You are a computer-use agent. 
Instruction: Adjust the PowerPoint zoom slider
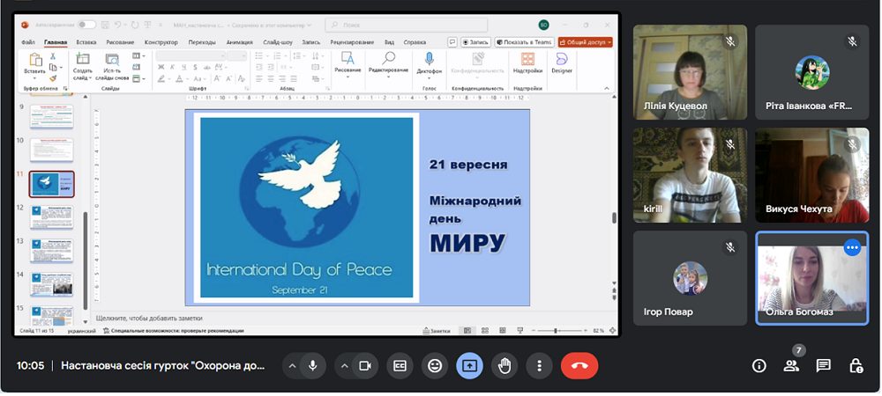tap(556, 331)
